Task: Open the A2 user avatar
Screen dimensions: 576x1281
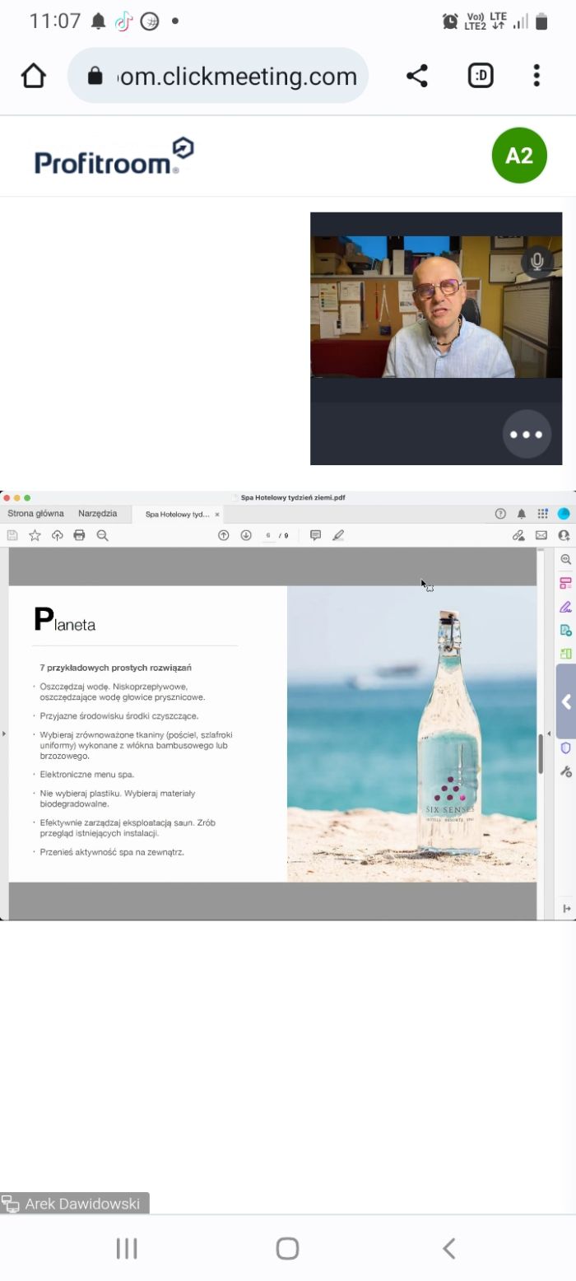Action: 519,156
